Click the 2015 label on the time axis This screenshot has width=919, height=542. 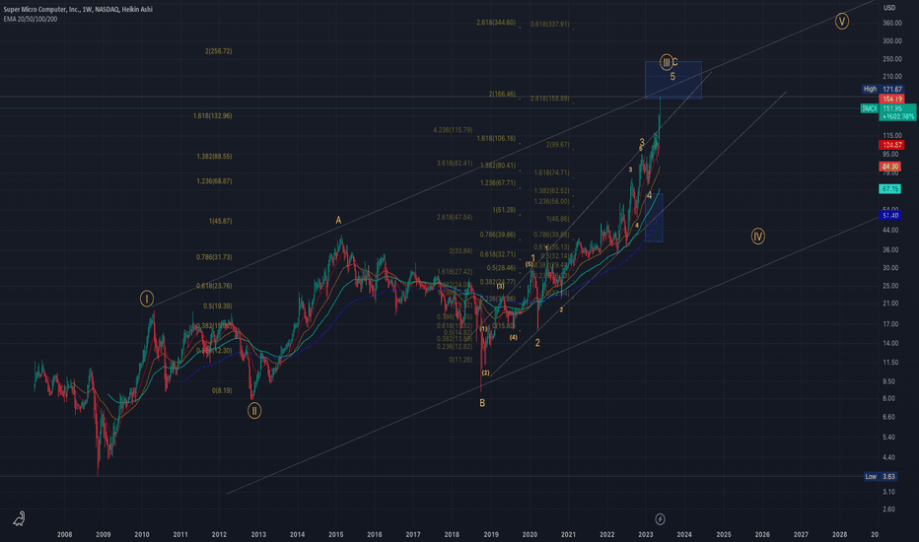[x=336, y=534]
